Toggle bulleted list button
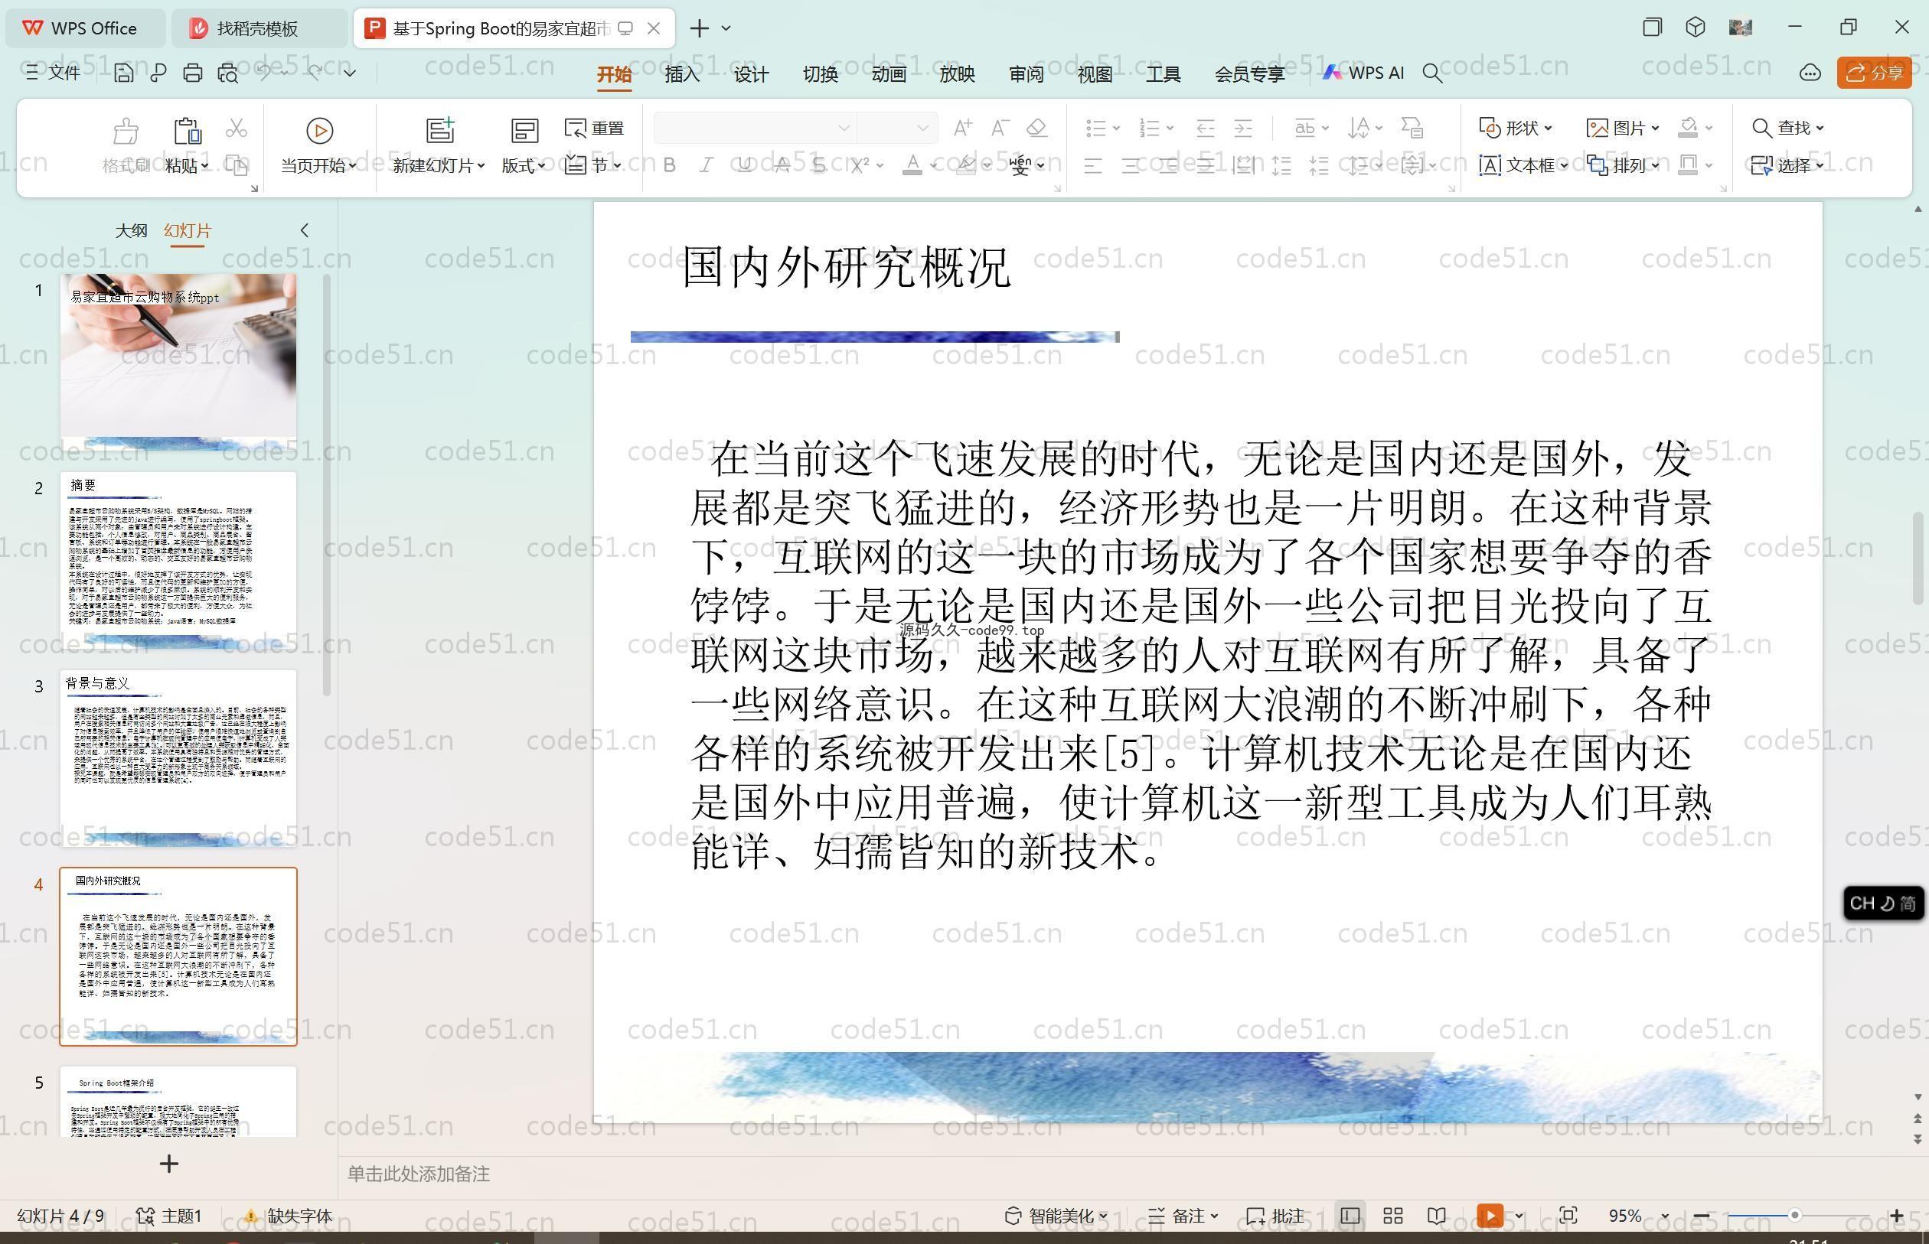 coord(1096,128)
